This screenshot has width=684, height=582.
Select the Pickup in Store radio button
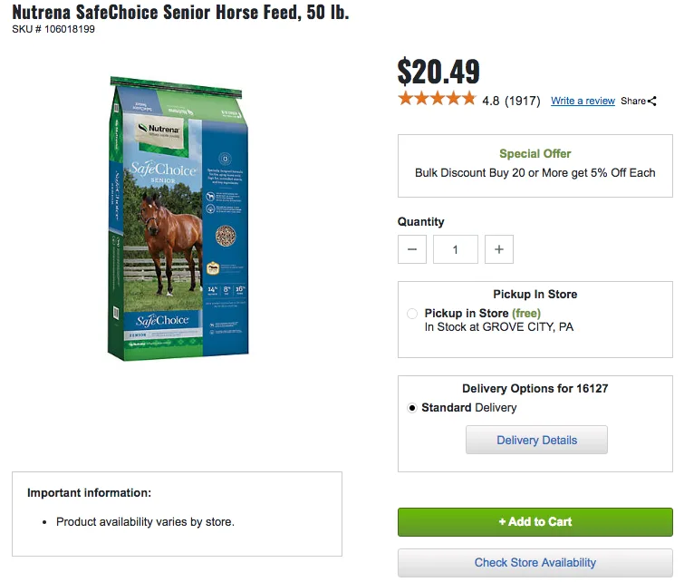point(412,314)
